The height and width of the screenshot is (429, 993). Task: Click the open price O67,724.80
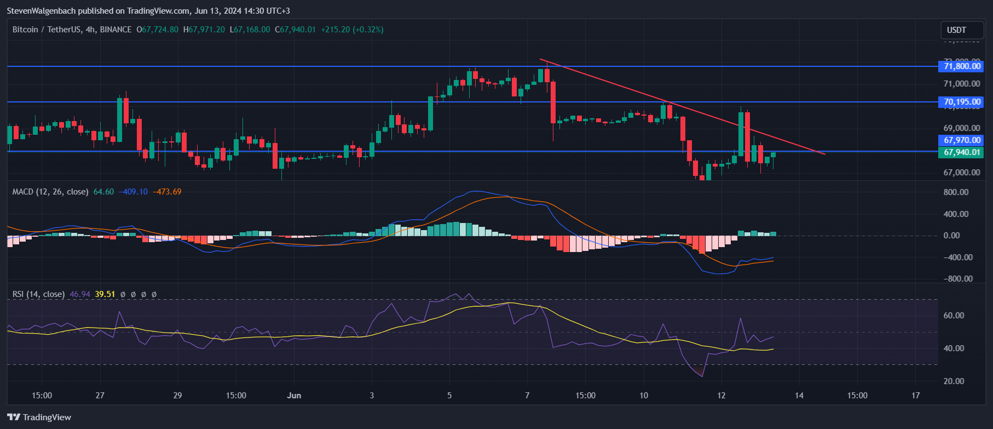(x=157, y=30)
